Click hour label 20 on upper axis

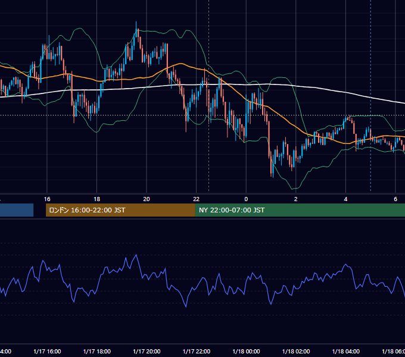click(147, 199)
